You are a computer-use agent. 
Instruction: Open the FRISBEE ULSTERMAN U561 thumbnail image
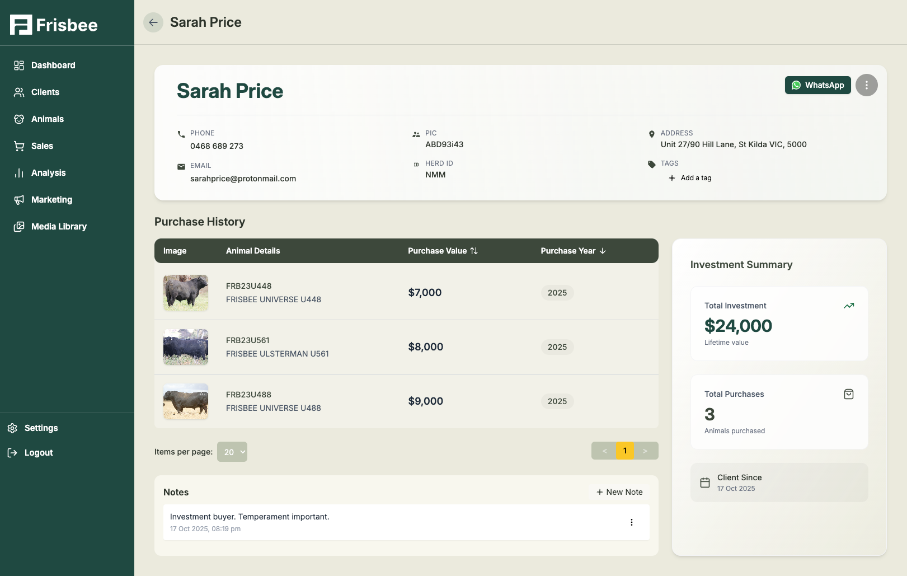point(186,347)
